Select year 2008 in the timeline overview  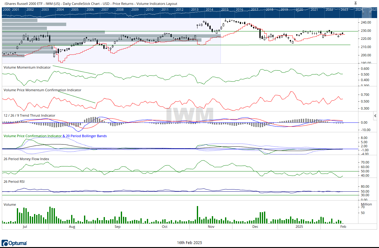tap(120, 9)
